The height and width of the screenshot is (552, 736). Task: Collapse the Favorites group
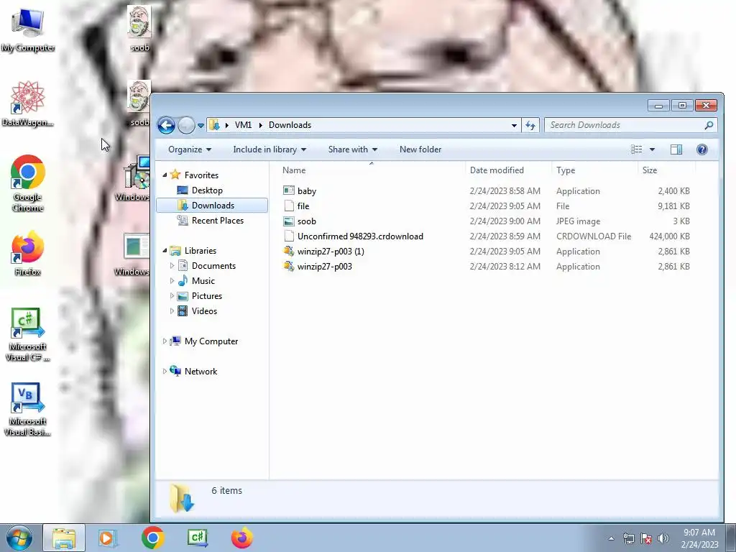(x=165, y=175)
